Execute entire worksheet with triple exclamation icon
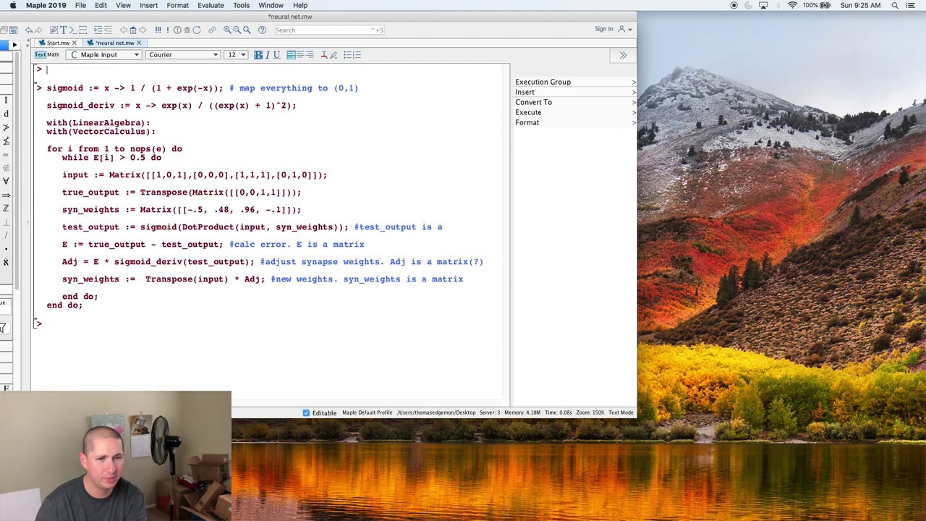 click(x=158, y=30)
